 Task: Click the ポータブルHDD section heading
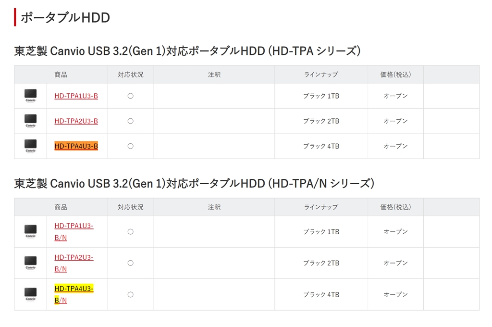(65, 18)
